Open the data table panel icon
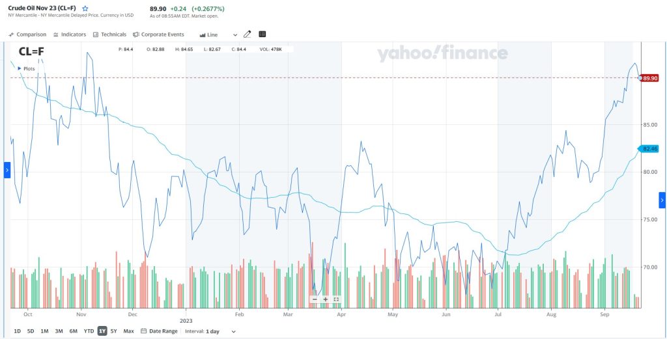Viewport: 667px width, 339px height. click(x=263, y=34)
